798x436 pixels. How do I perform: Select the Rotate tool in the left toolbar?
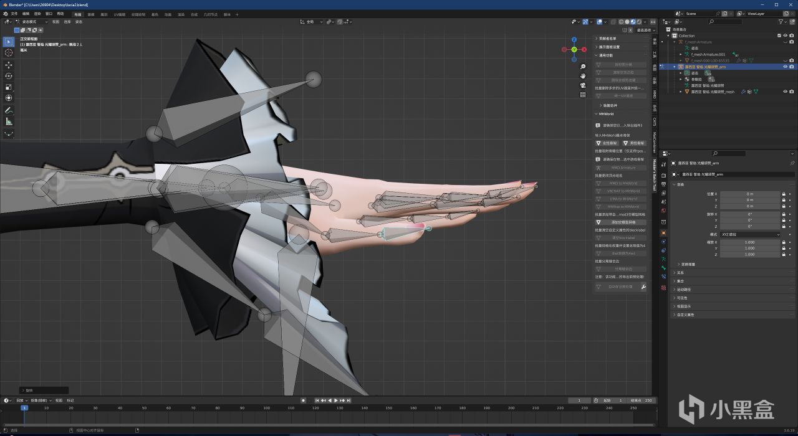9,76
